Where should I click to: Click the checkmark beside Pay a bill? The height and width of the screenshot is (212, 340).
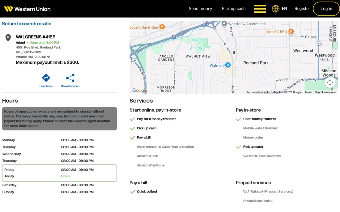132,138
